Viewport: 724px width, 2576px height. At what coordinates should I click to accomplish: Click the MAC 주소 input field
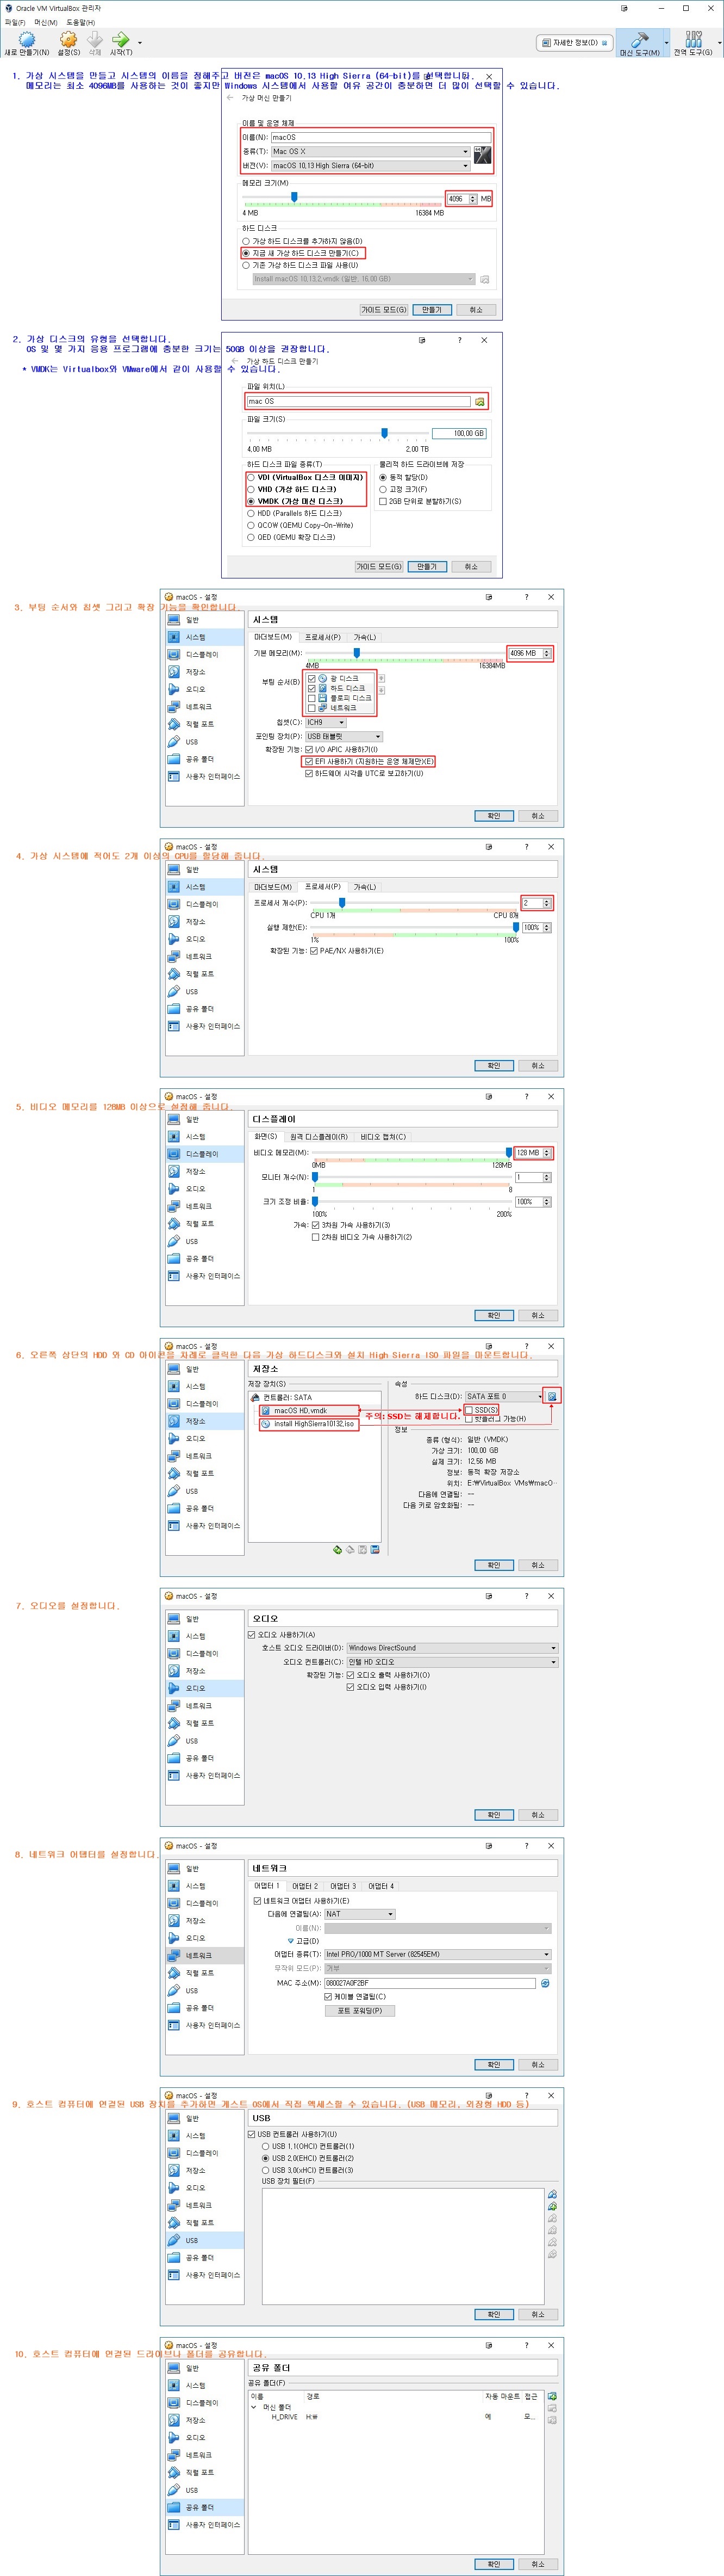(x=429, y=1983)
